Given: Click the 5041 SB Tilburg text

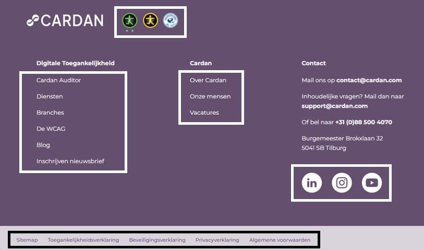Looking at the screenshot, I should point(324,148).
